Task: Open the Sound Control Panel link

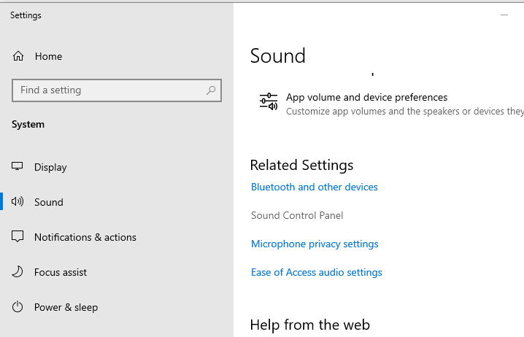Action: click(x=297, y=215)
